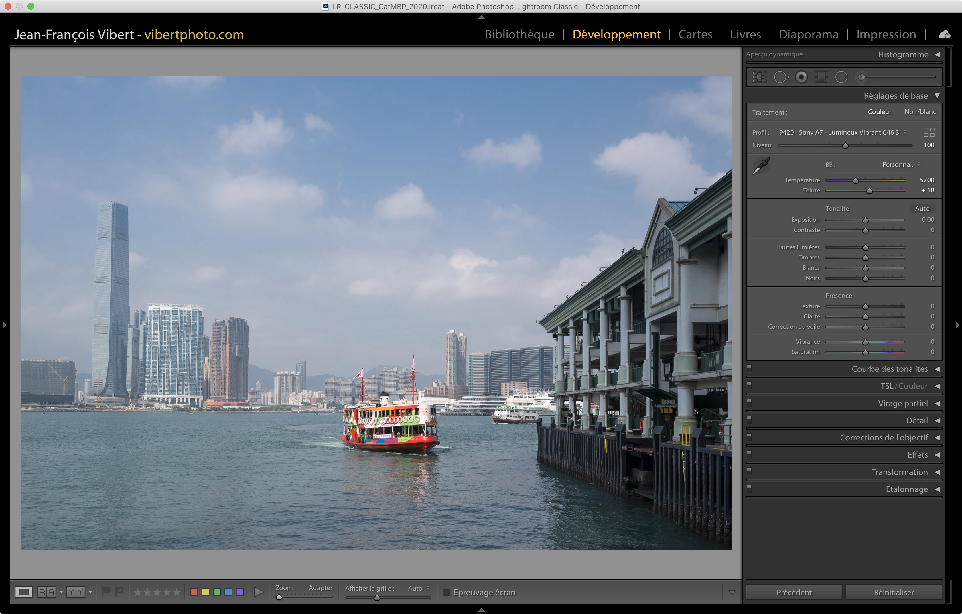Select the Spot Removal tool
This screenshot has height=614, width=962.
pyautogui.click(x=781, y=77)
